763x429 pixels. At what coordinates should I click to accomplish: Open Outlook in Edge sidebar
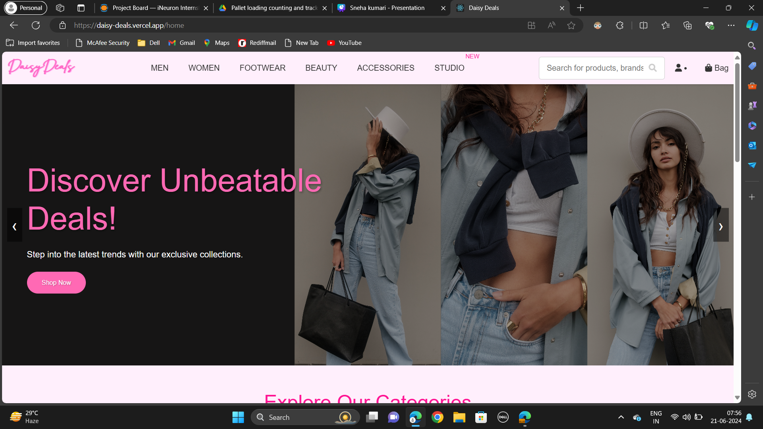click(x=752, y=145)
